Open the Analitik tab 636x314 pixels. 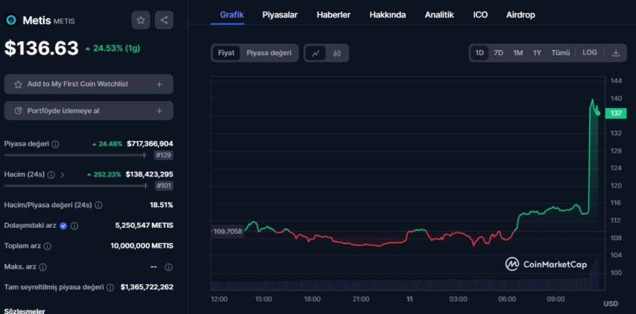pyautogui.click(x=439, y=15)
